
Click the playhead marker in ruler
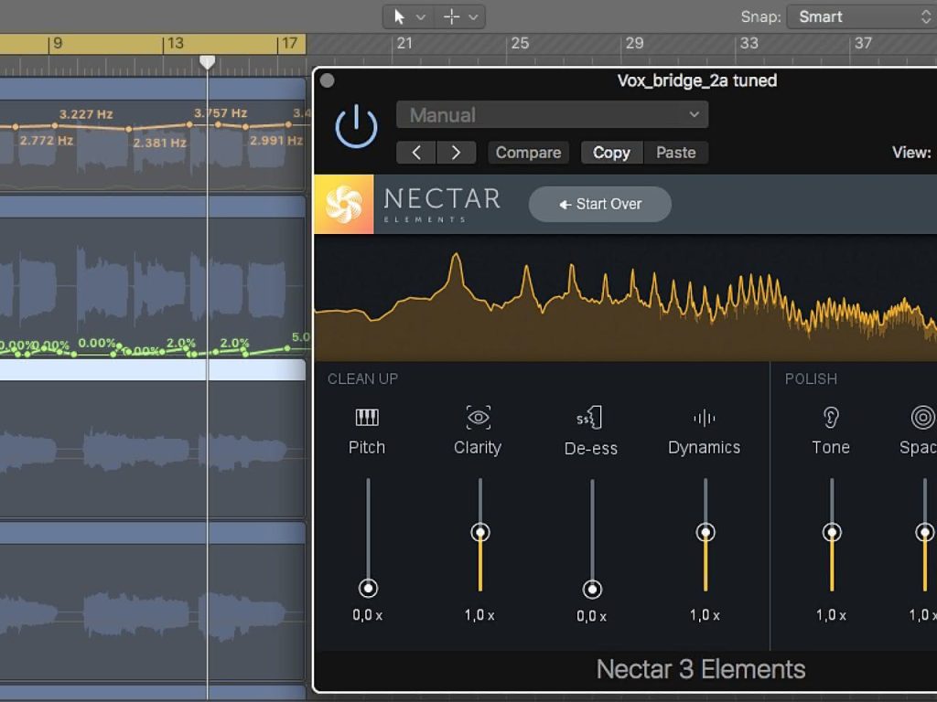point(208,62)
